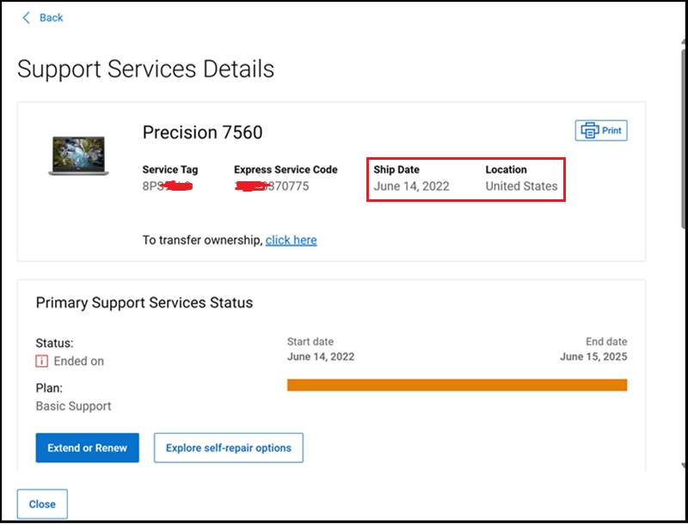Click the Express Service Code value ending 370775
688x524 pixels.
pos(272,186)
